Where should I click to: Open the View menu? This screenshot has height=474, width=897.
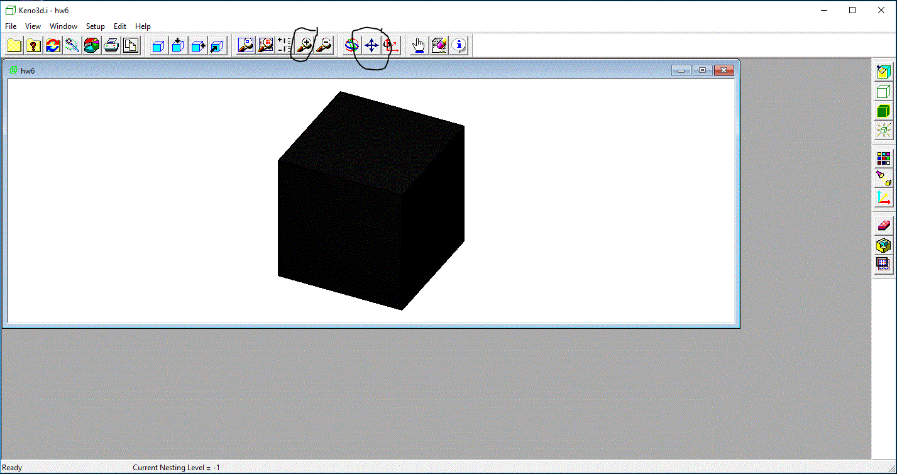pos(33,26)
